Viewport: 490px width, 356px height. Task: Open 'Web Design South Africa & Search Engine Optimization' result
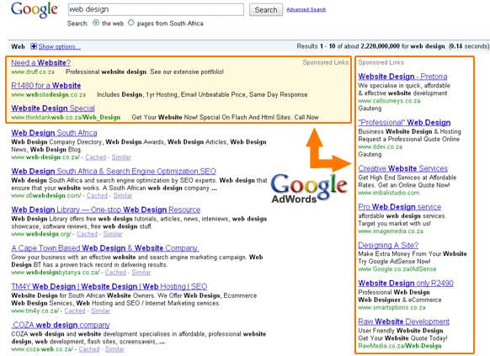pyautogui.click(x=114, y=171)
